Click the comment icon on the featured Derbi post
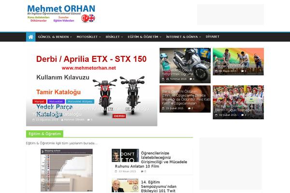Image resolution: width=290 pixels, height=193 pixels. click(x=88, y=120)
